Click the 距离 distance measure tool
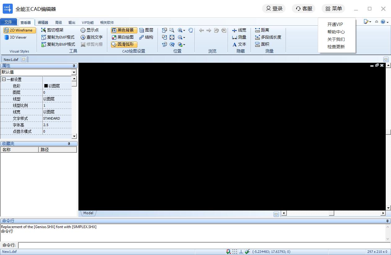 (x=262, y=30)
